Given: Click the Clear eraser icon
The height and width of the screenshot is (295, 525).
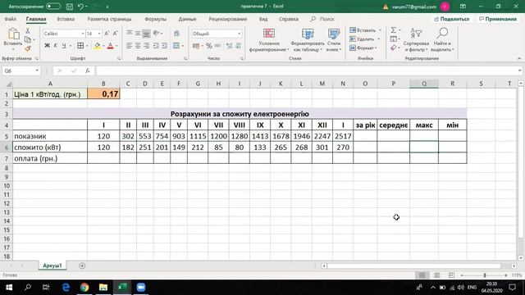Looking at the screenshot, I should [x=394, y=48].
